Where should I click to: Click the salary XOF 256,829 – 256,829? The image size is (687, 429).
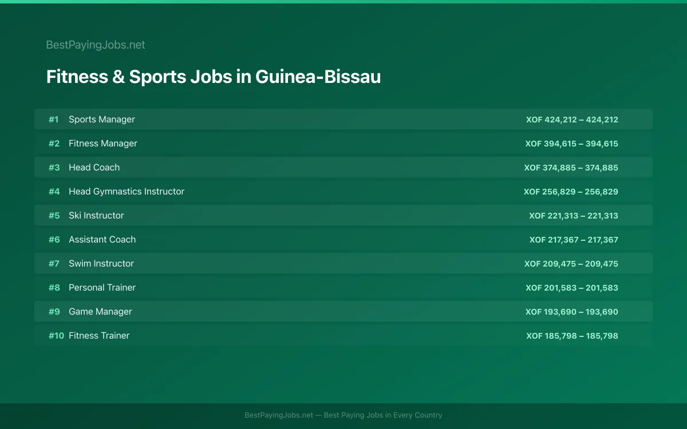coord(571,192)
